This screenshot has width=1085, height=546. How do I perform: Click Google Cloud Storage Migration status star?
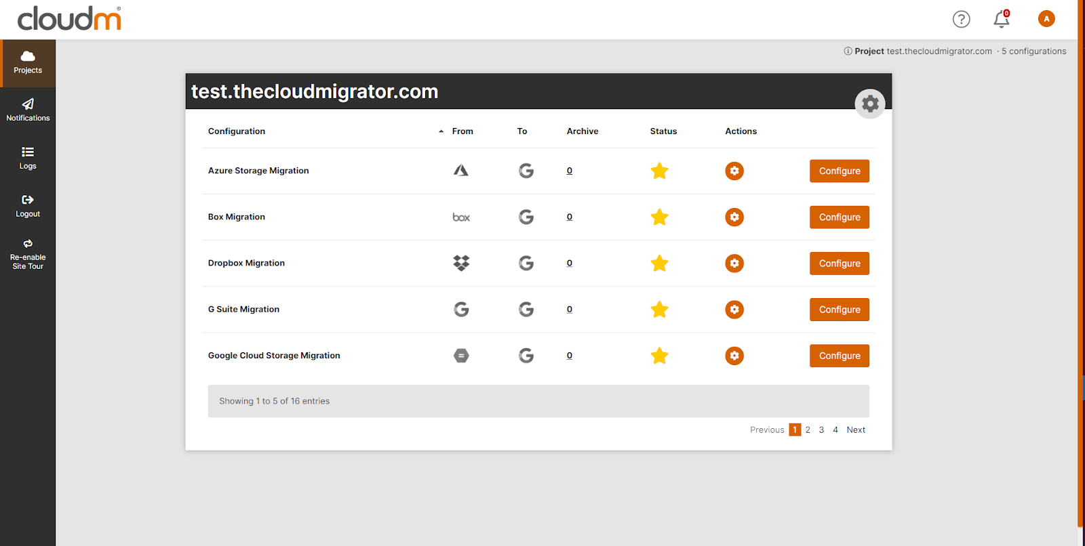click(659, 356)
